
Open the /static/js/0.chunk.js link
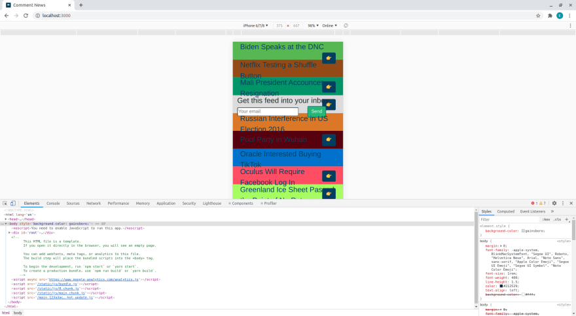point(58,289)
